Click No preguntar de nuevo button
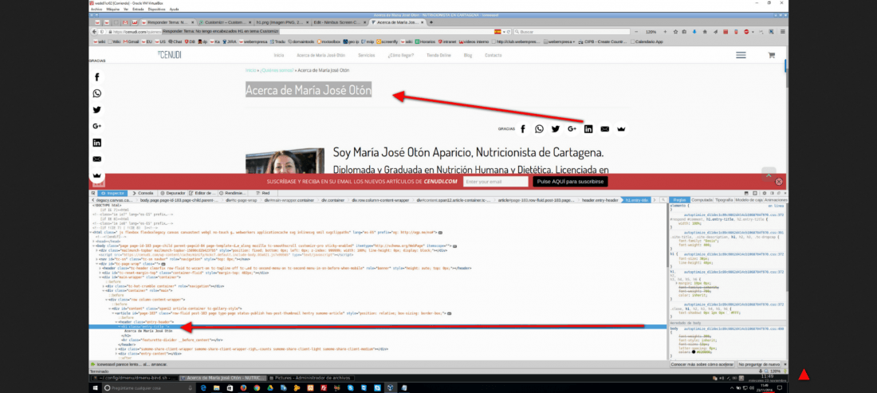This screenshot has width=877, height=393. coord(759,364)
